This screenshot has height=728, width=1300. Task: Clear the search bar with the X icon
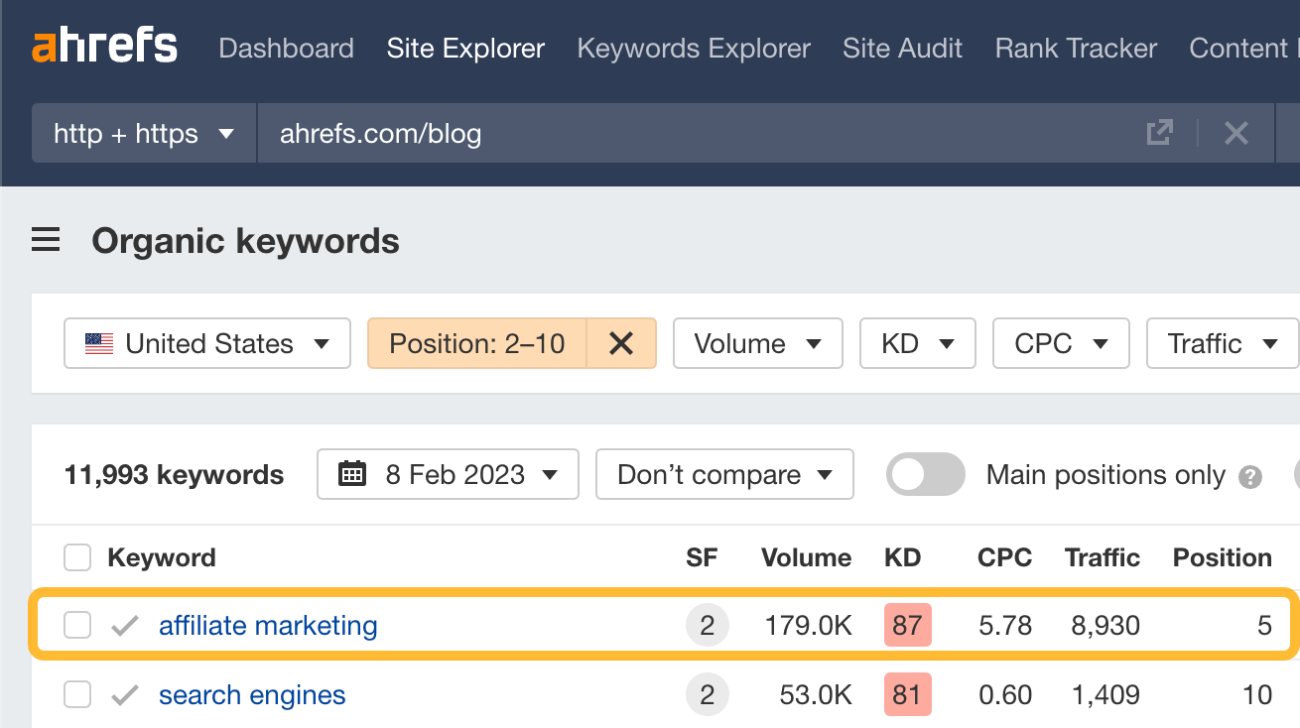point(1235,132)
